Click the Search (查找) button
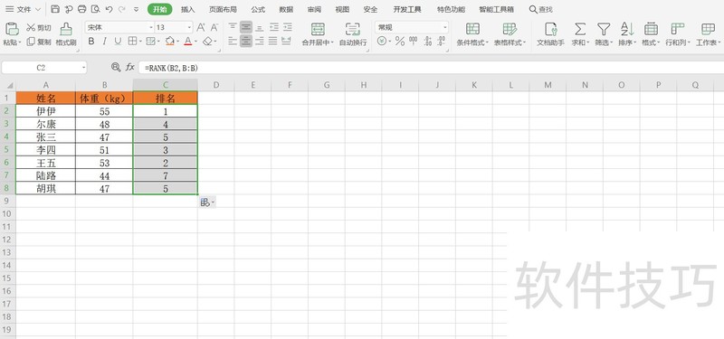724x339 pixels. (x=540, y=9)
